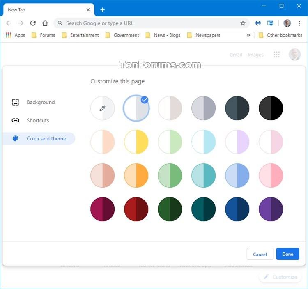The image size is (308, 289).
Task: Choose the black theme swatch
Action: pos(271,108)
